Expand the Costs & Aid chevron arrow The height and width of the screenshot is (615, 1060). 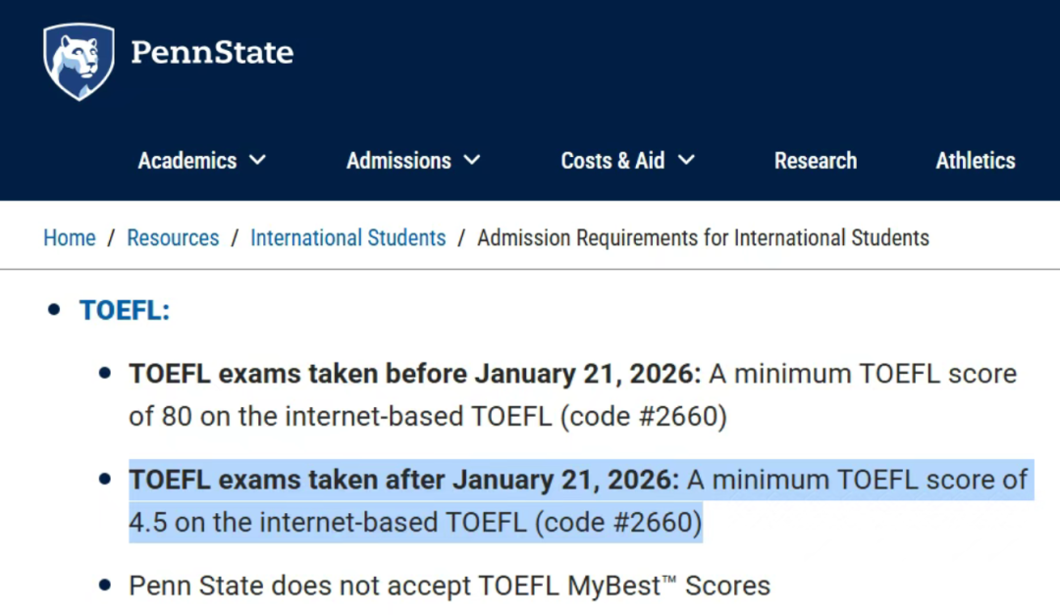click(x=686, y=160)
